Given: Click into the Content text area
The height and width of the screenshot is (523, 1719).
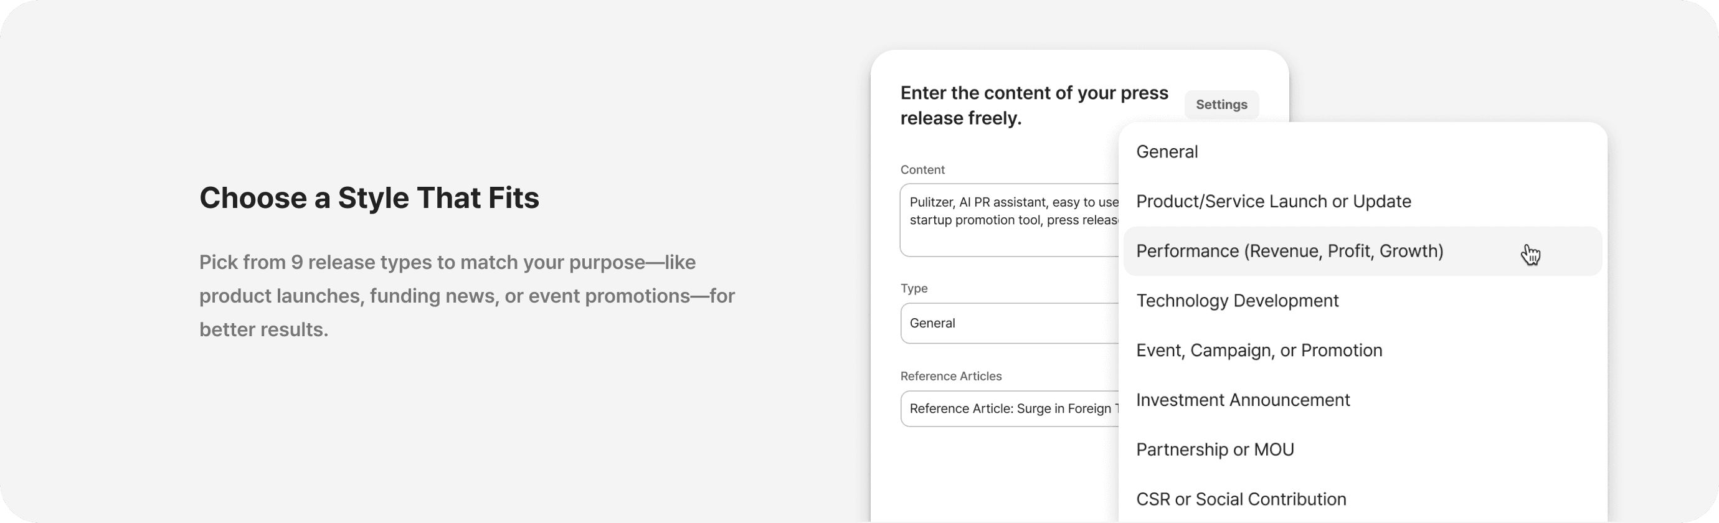Looking at the screenshot, I should point(1008,220).
